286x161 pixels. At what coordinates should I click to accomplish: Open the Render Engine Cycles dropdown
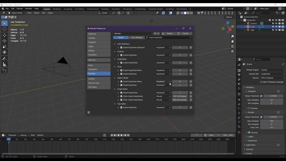tap(272, 70)
